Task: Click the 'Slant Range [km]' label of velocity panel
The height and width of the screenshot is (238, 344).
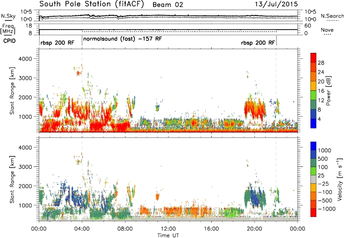Action: tap(12, 180)
